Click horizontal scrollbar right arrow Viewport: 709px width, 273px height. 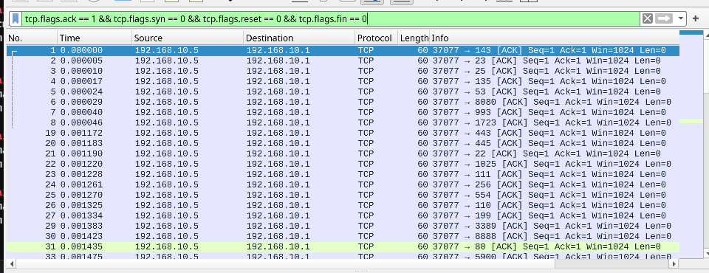pos(674,263)
